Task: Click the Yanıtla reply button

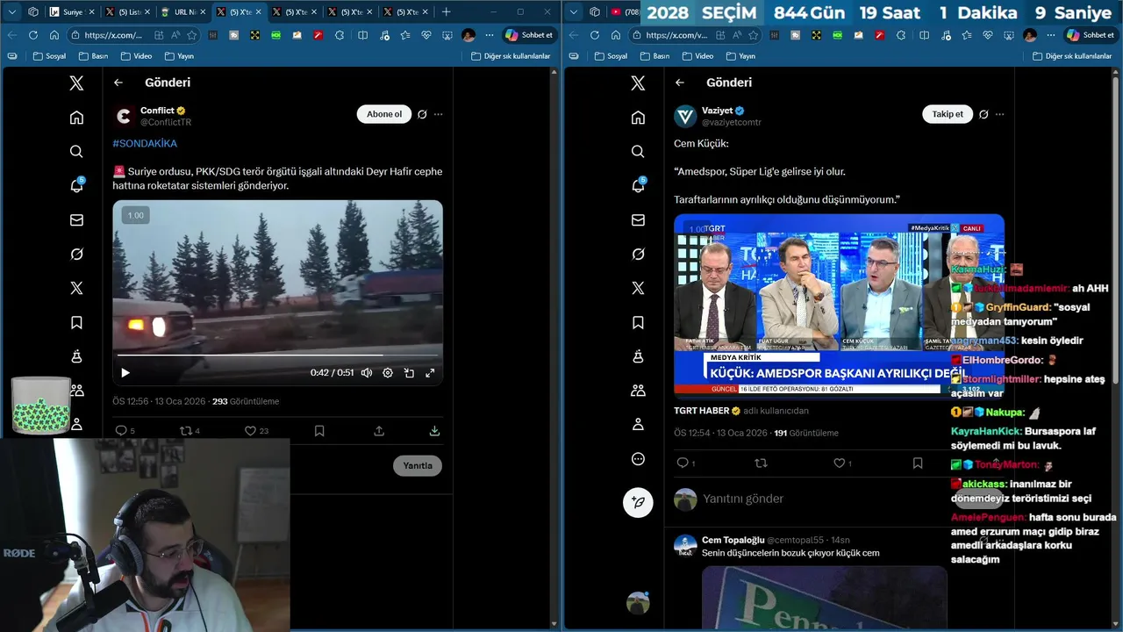Action: coord(418,465)
